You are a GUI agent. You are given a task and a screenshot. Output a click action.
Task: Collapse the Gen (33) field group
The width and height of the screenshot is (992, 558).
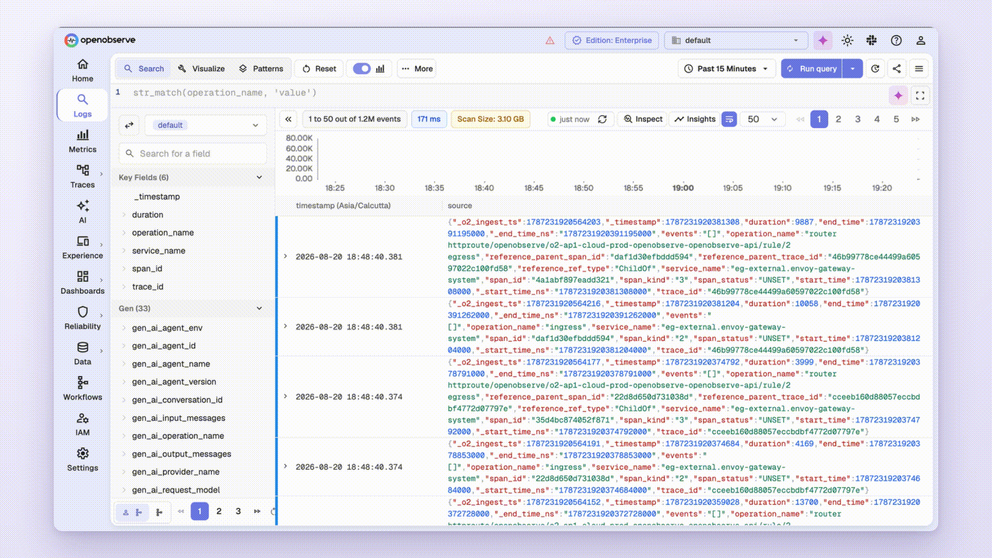pyautogui.click(x=259, y=308)
